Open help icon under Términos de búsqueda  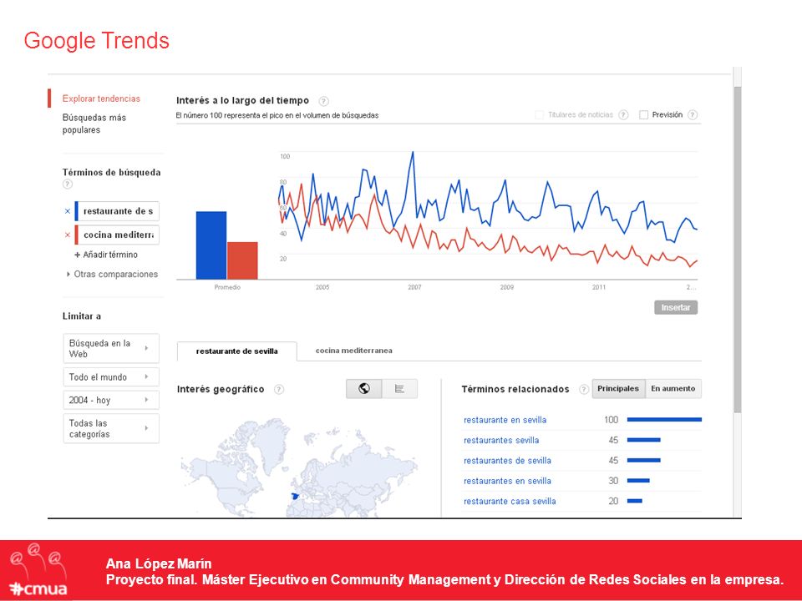click(x=68, y=184)
